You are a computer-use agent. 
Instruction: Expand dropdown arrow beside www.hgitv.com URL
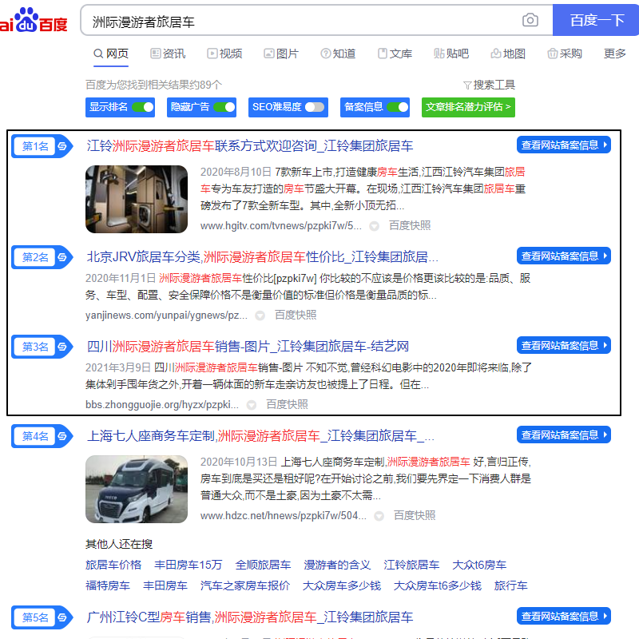click(x=374, y=226)
